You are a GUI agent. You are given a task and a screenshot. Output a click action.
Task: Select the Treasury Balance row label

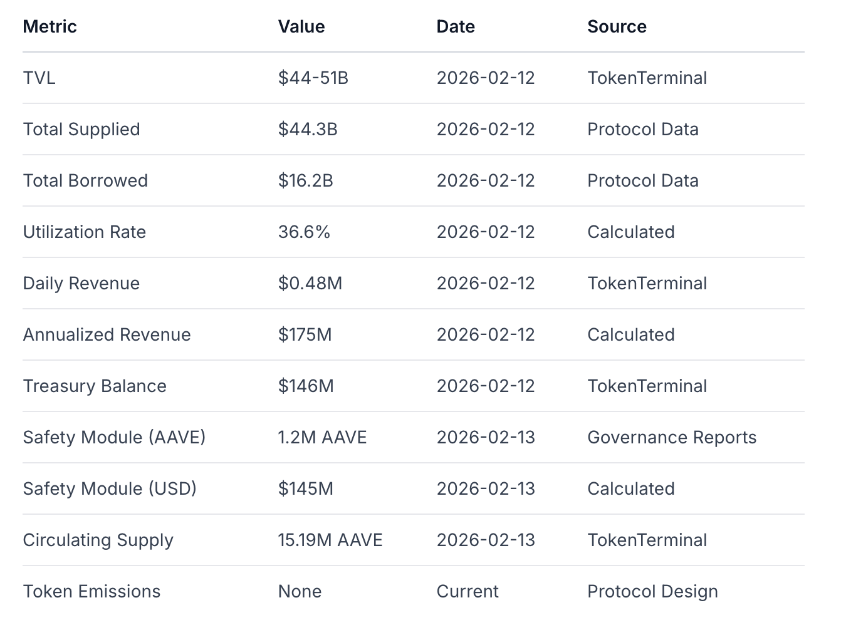(95, 386)
